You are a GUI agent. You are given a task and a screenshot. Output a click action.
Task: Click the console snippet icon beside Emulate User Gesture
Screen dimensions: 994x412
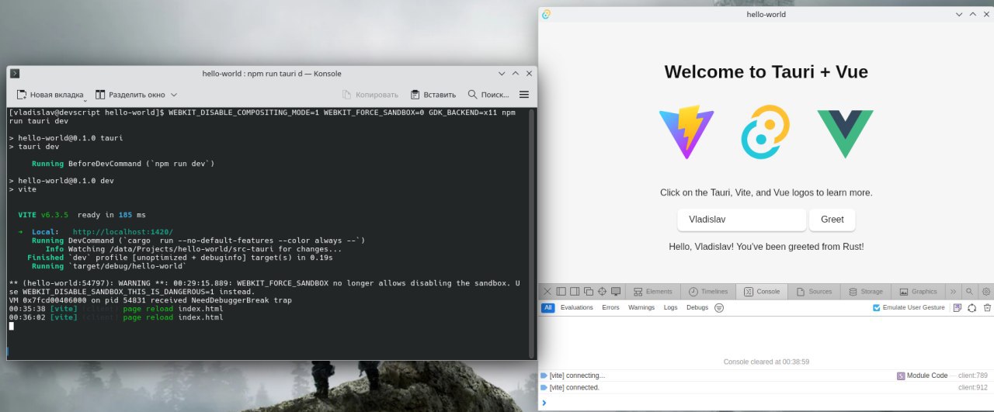[958, 307]
